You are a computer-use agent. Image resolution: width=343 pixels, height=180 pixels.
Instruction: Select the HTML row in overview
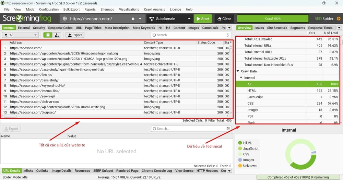[x=287, y=91]
